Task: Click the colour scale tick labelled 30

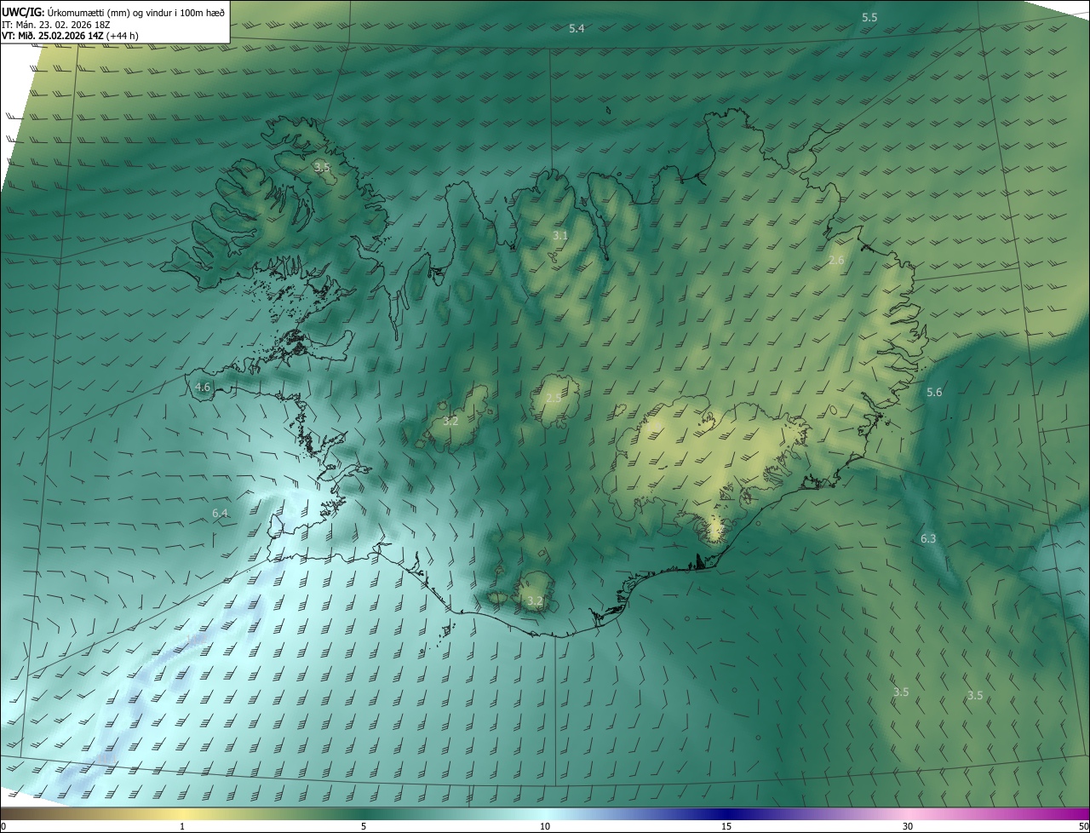Action: click(x=908, y=826)
